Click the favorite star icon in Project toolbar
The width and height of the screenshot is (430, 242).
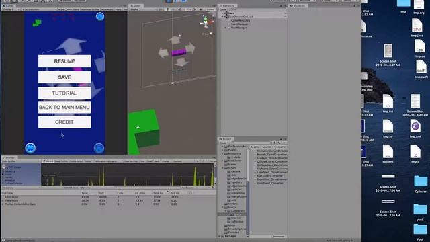point(284,143)
